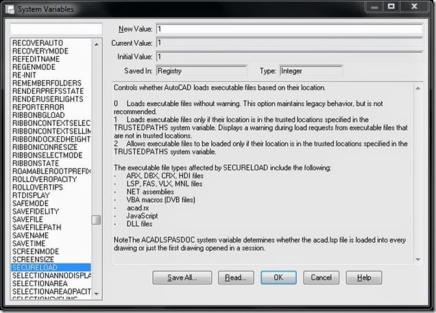Select RECOVERYMODE in the variable list
Image resolution: width=436 pixels, height=313 pixels.
click(51, 51)
